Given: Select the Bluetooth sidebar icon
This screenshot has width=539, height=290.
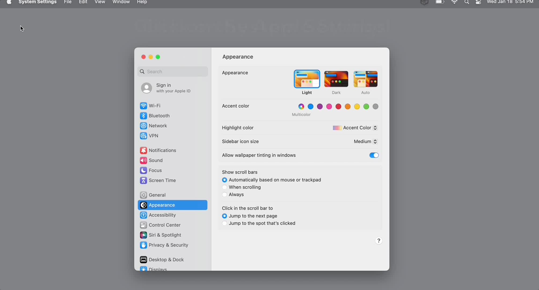Looking at the screenshot, I should coord(143,116).
